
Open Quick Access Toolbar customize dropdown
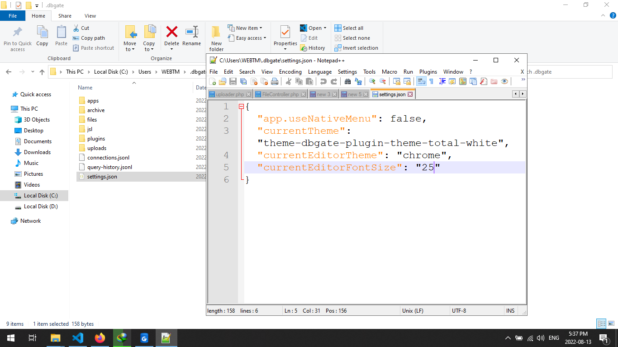tap(37, 5)
